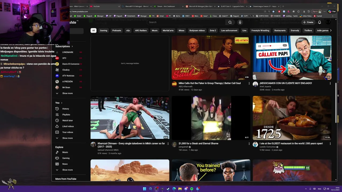Open Subscriptions section header
The image size is (342, 192).
click(x=64, y=46)
